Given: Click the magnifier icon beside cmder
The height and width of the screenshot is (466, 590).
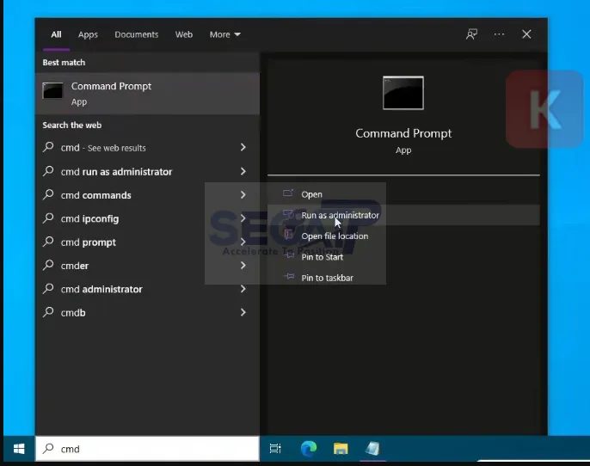Looking at the screenshot, I should click(x=48, y=265).
